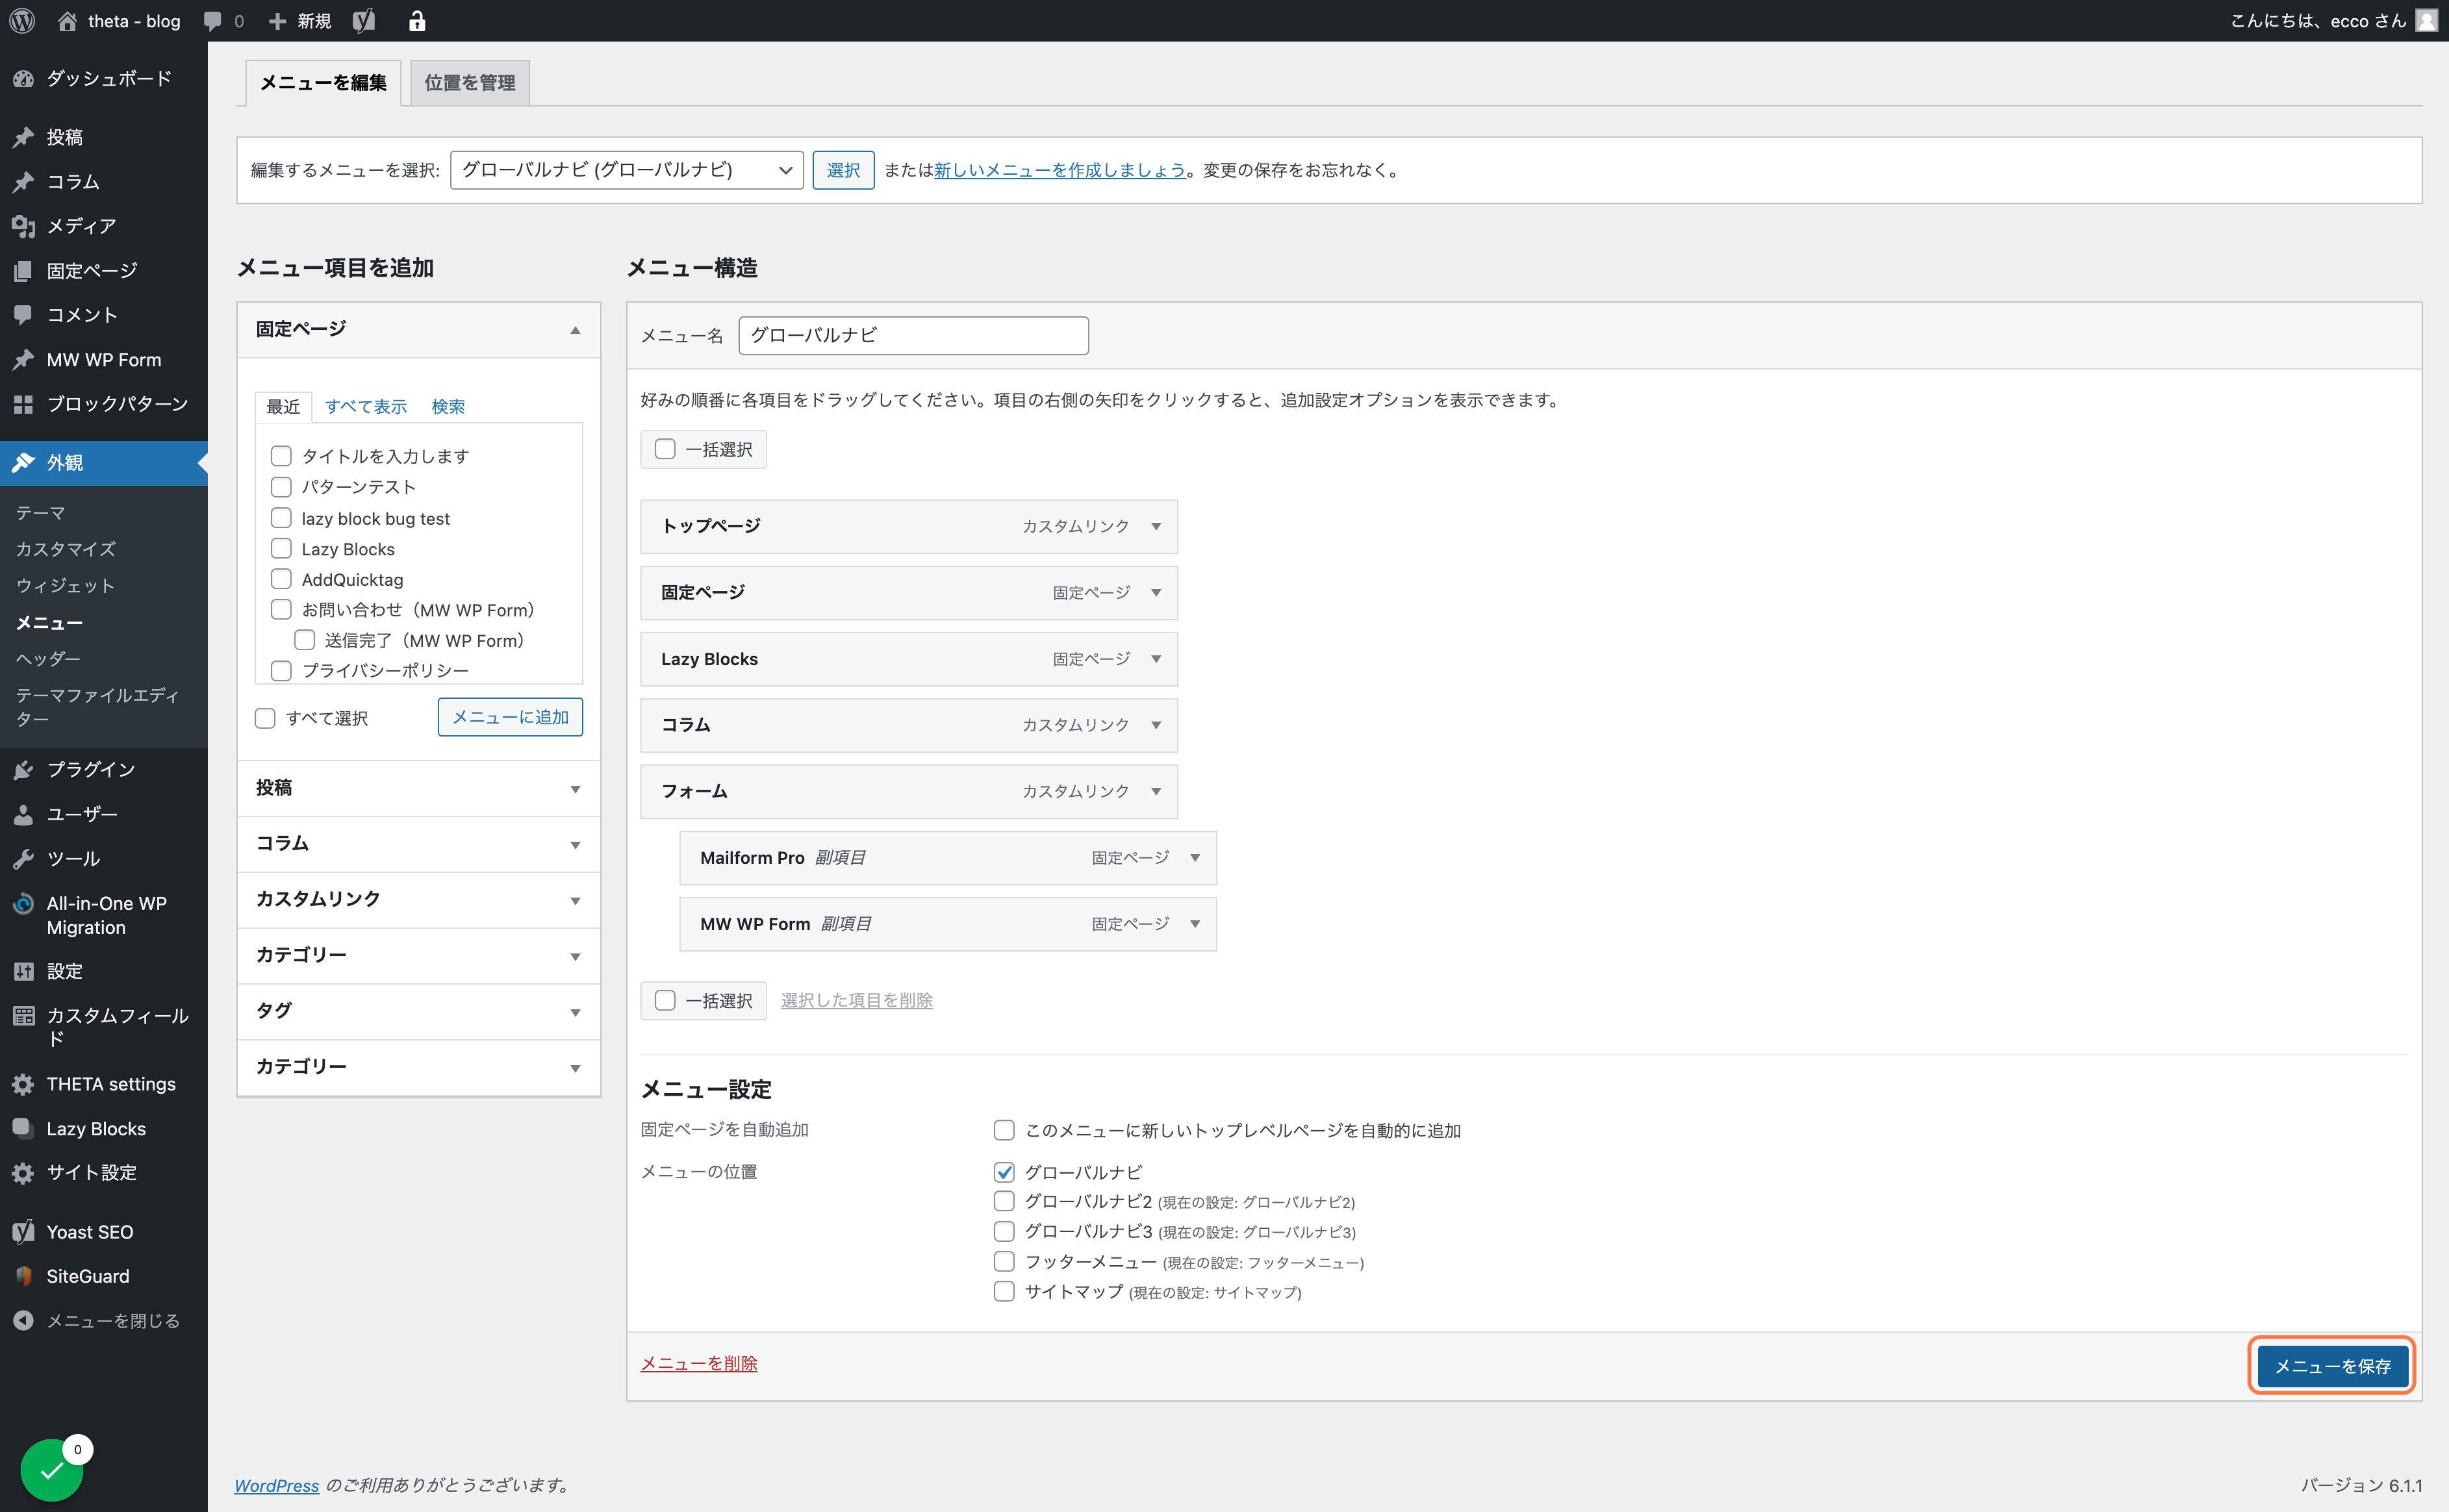Open ユーザー in the sidebar
Image resolution: width=2449 pixels, height=1512 pixels.
tap(104, 814)
